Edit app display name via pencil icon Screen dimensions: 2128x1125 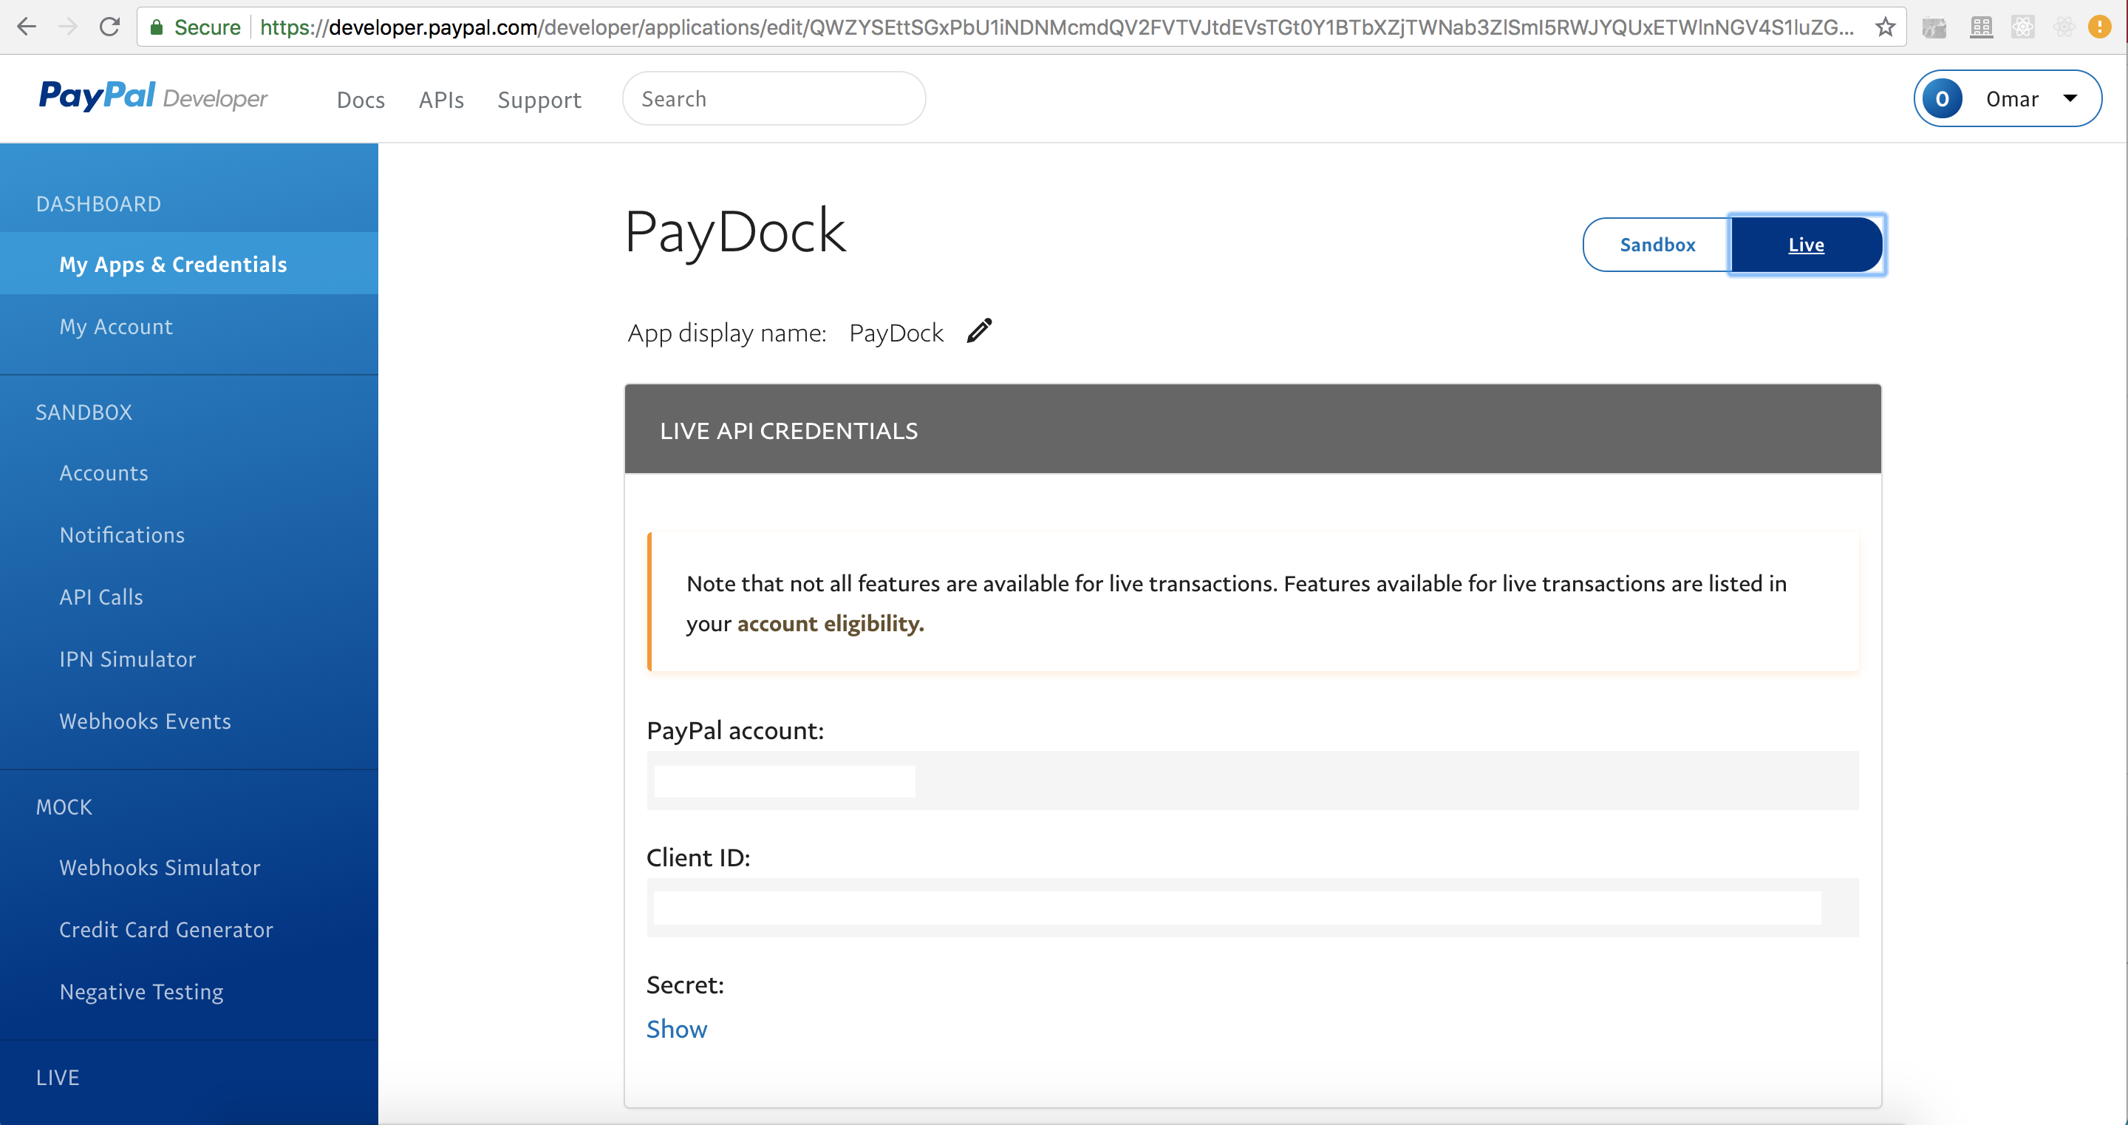(980, 330)
